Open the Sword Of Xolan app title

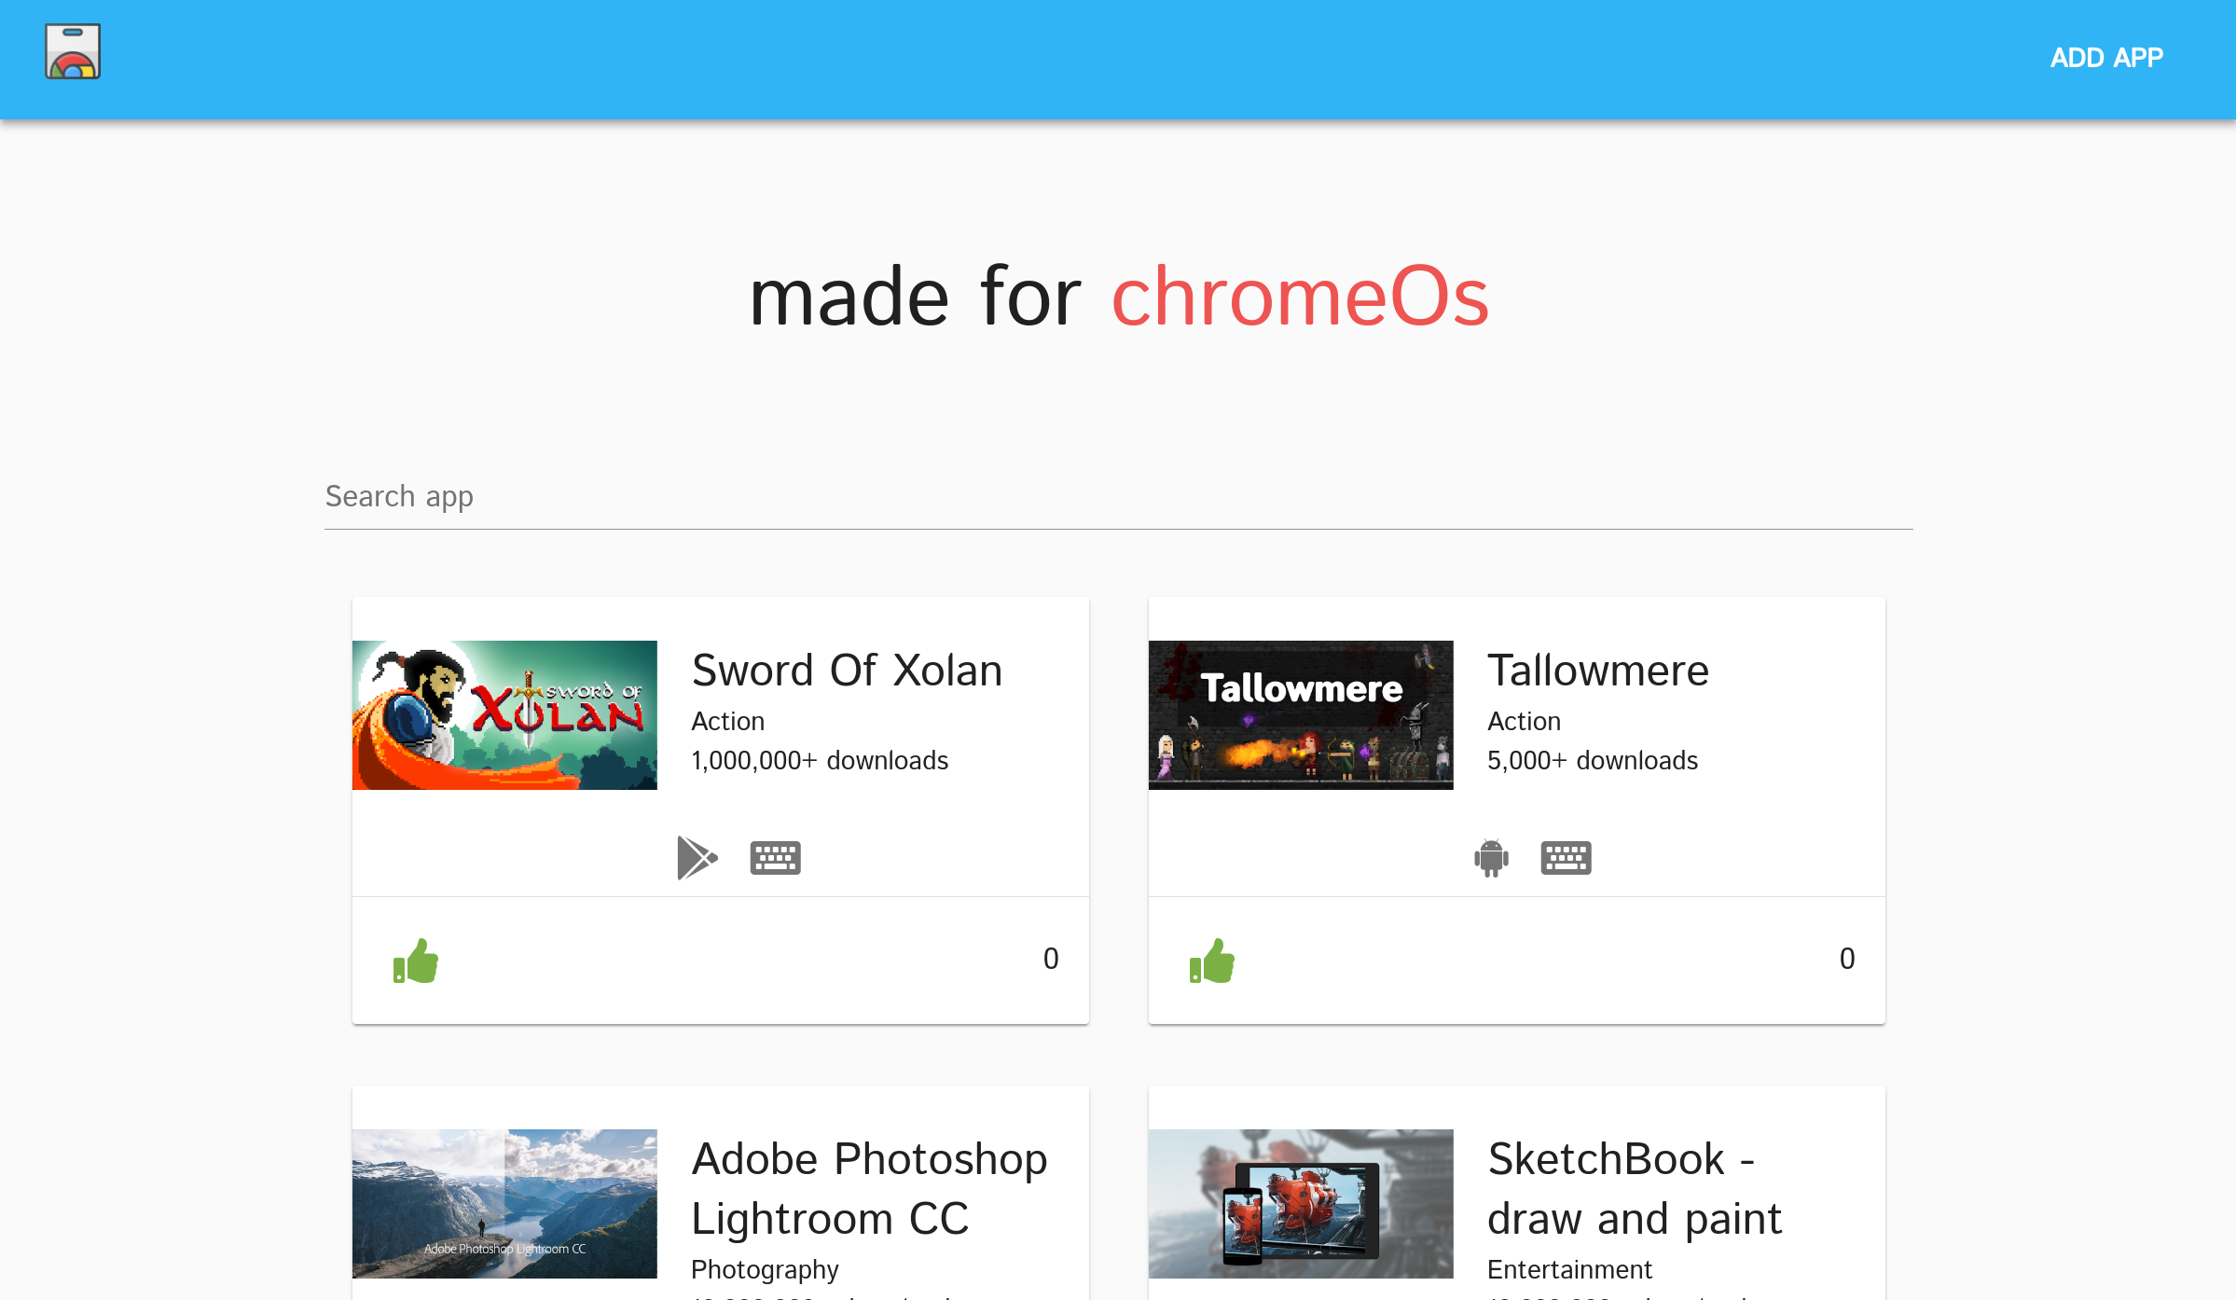[846, 669]
